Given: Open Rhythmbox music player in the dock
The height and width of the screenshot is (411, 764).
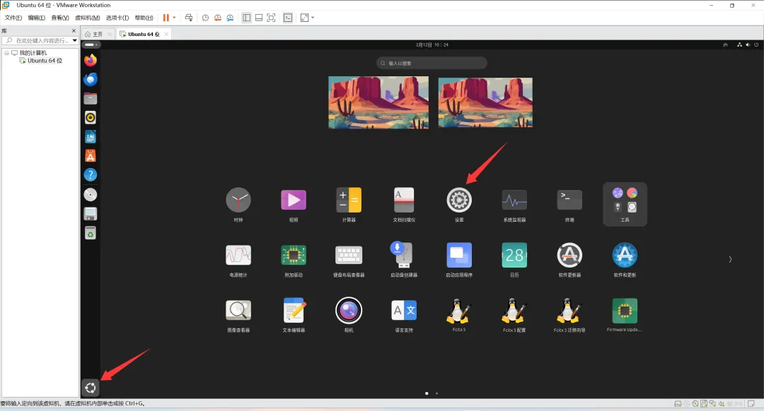Looking at the screenshot, I should [x=90, y=117].
